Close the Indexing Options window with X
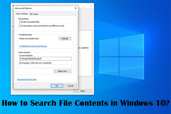Image resolution: width=171 pixels, height=114 pixels. [x=91, y=5]
